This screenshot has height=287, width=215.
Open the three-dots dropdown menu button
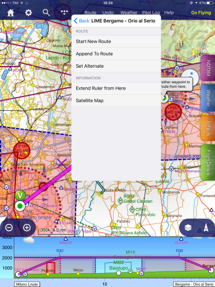[x=64, y=13]
